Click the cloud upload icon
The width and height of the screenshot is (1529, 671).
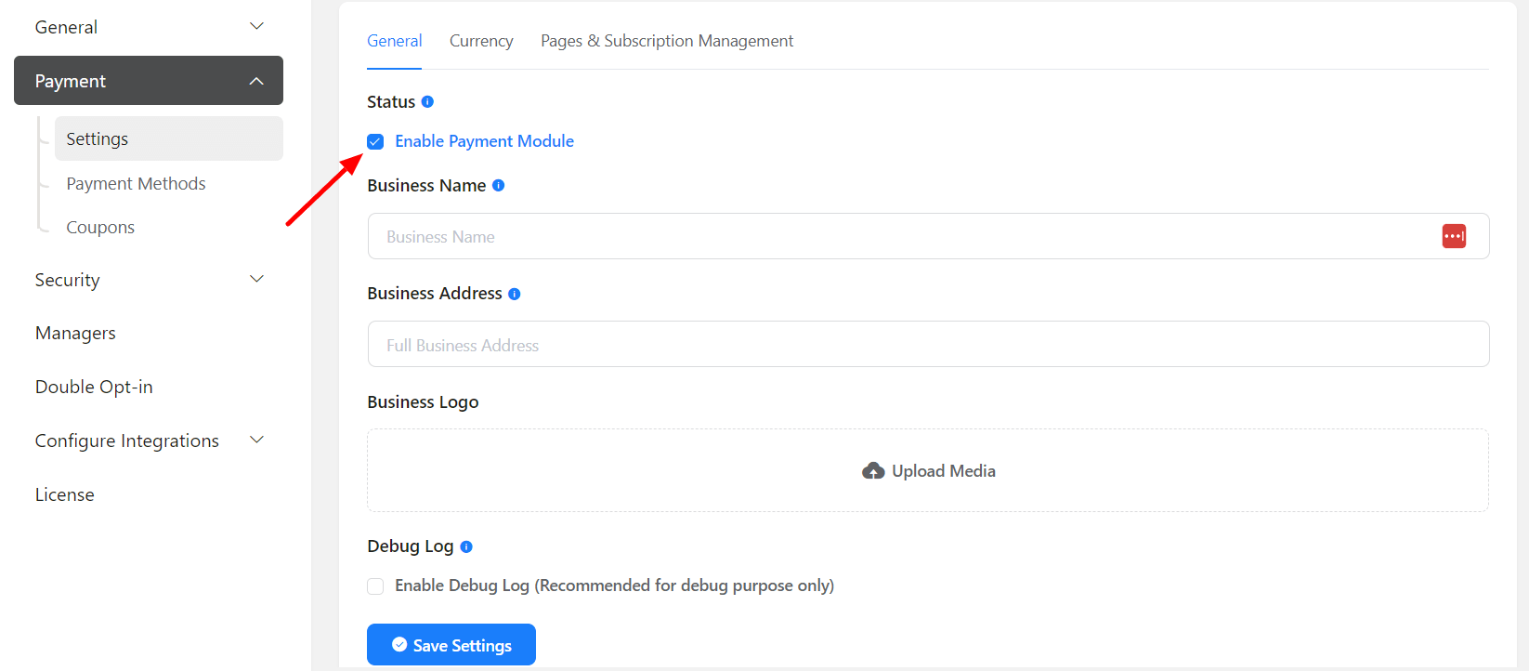(873, 471)
